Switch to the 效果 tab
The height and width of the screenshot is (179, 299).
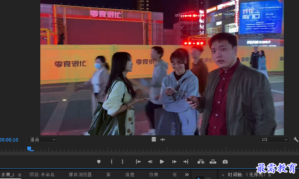pos(154,175)
